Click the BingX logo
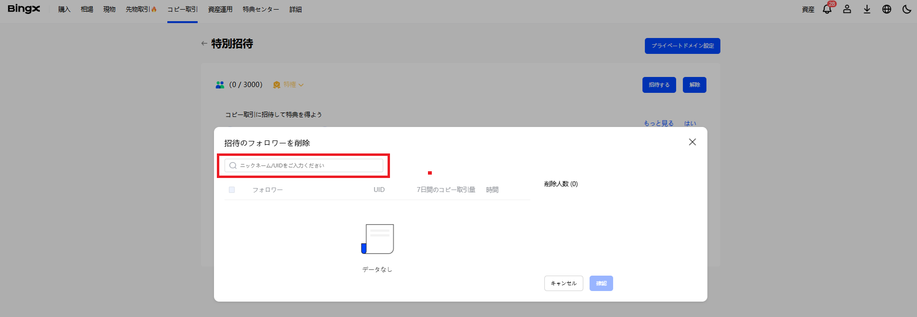 [x=24, y=9]
